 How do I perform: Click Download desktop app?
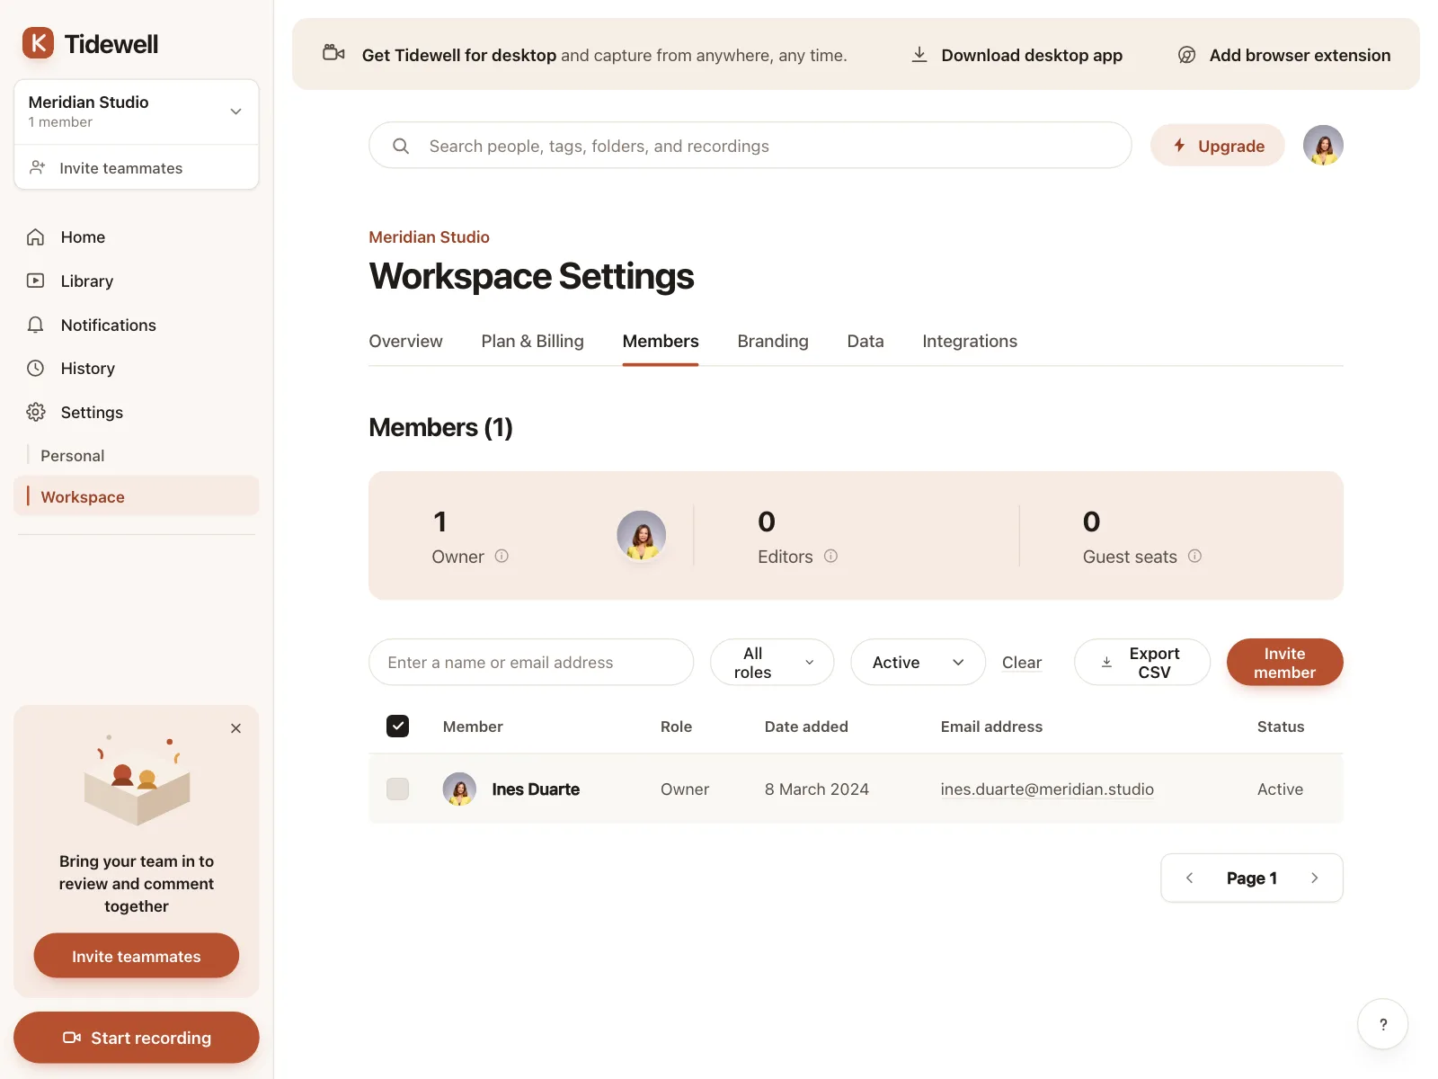click(1016, 55)
